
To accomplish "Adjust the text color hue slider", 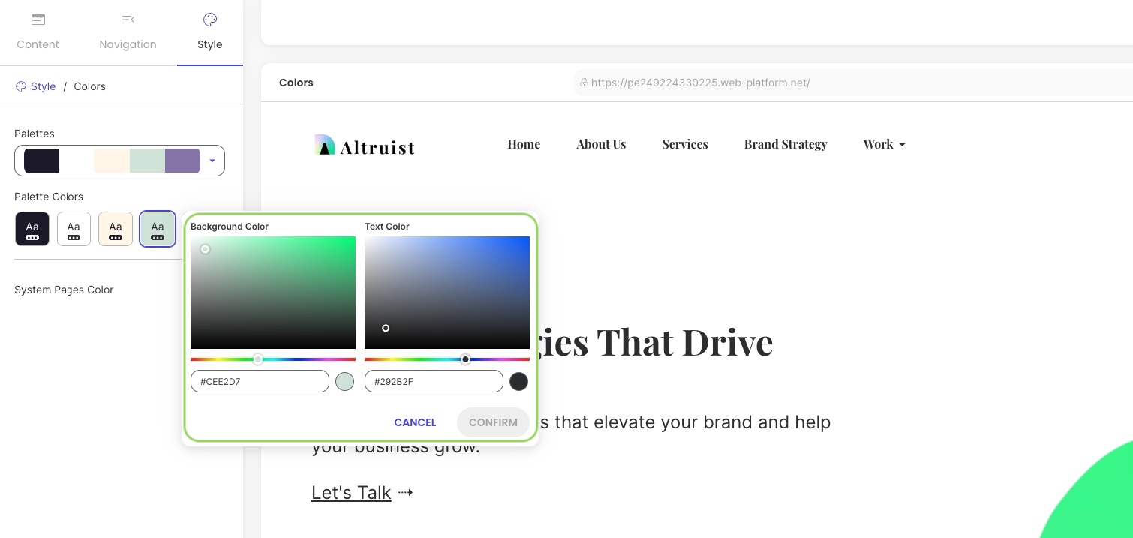I will (447, 359).
